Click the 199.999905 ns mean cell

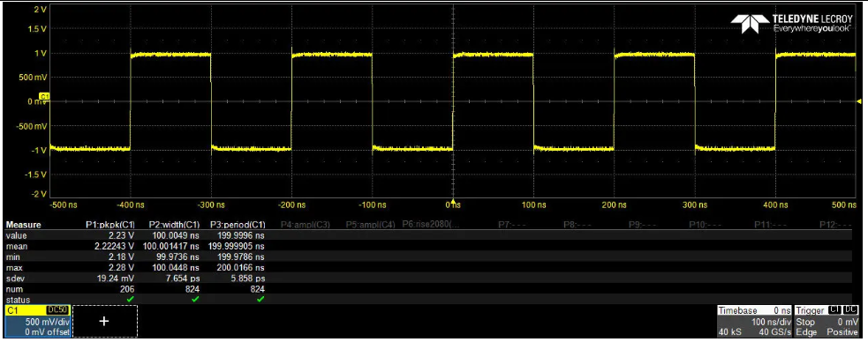pyautogui.click(x=237, y=247)
